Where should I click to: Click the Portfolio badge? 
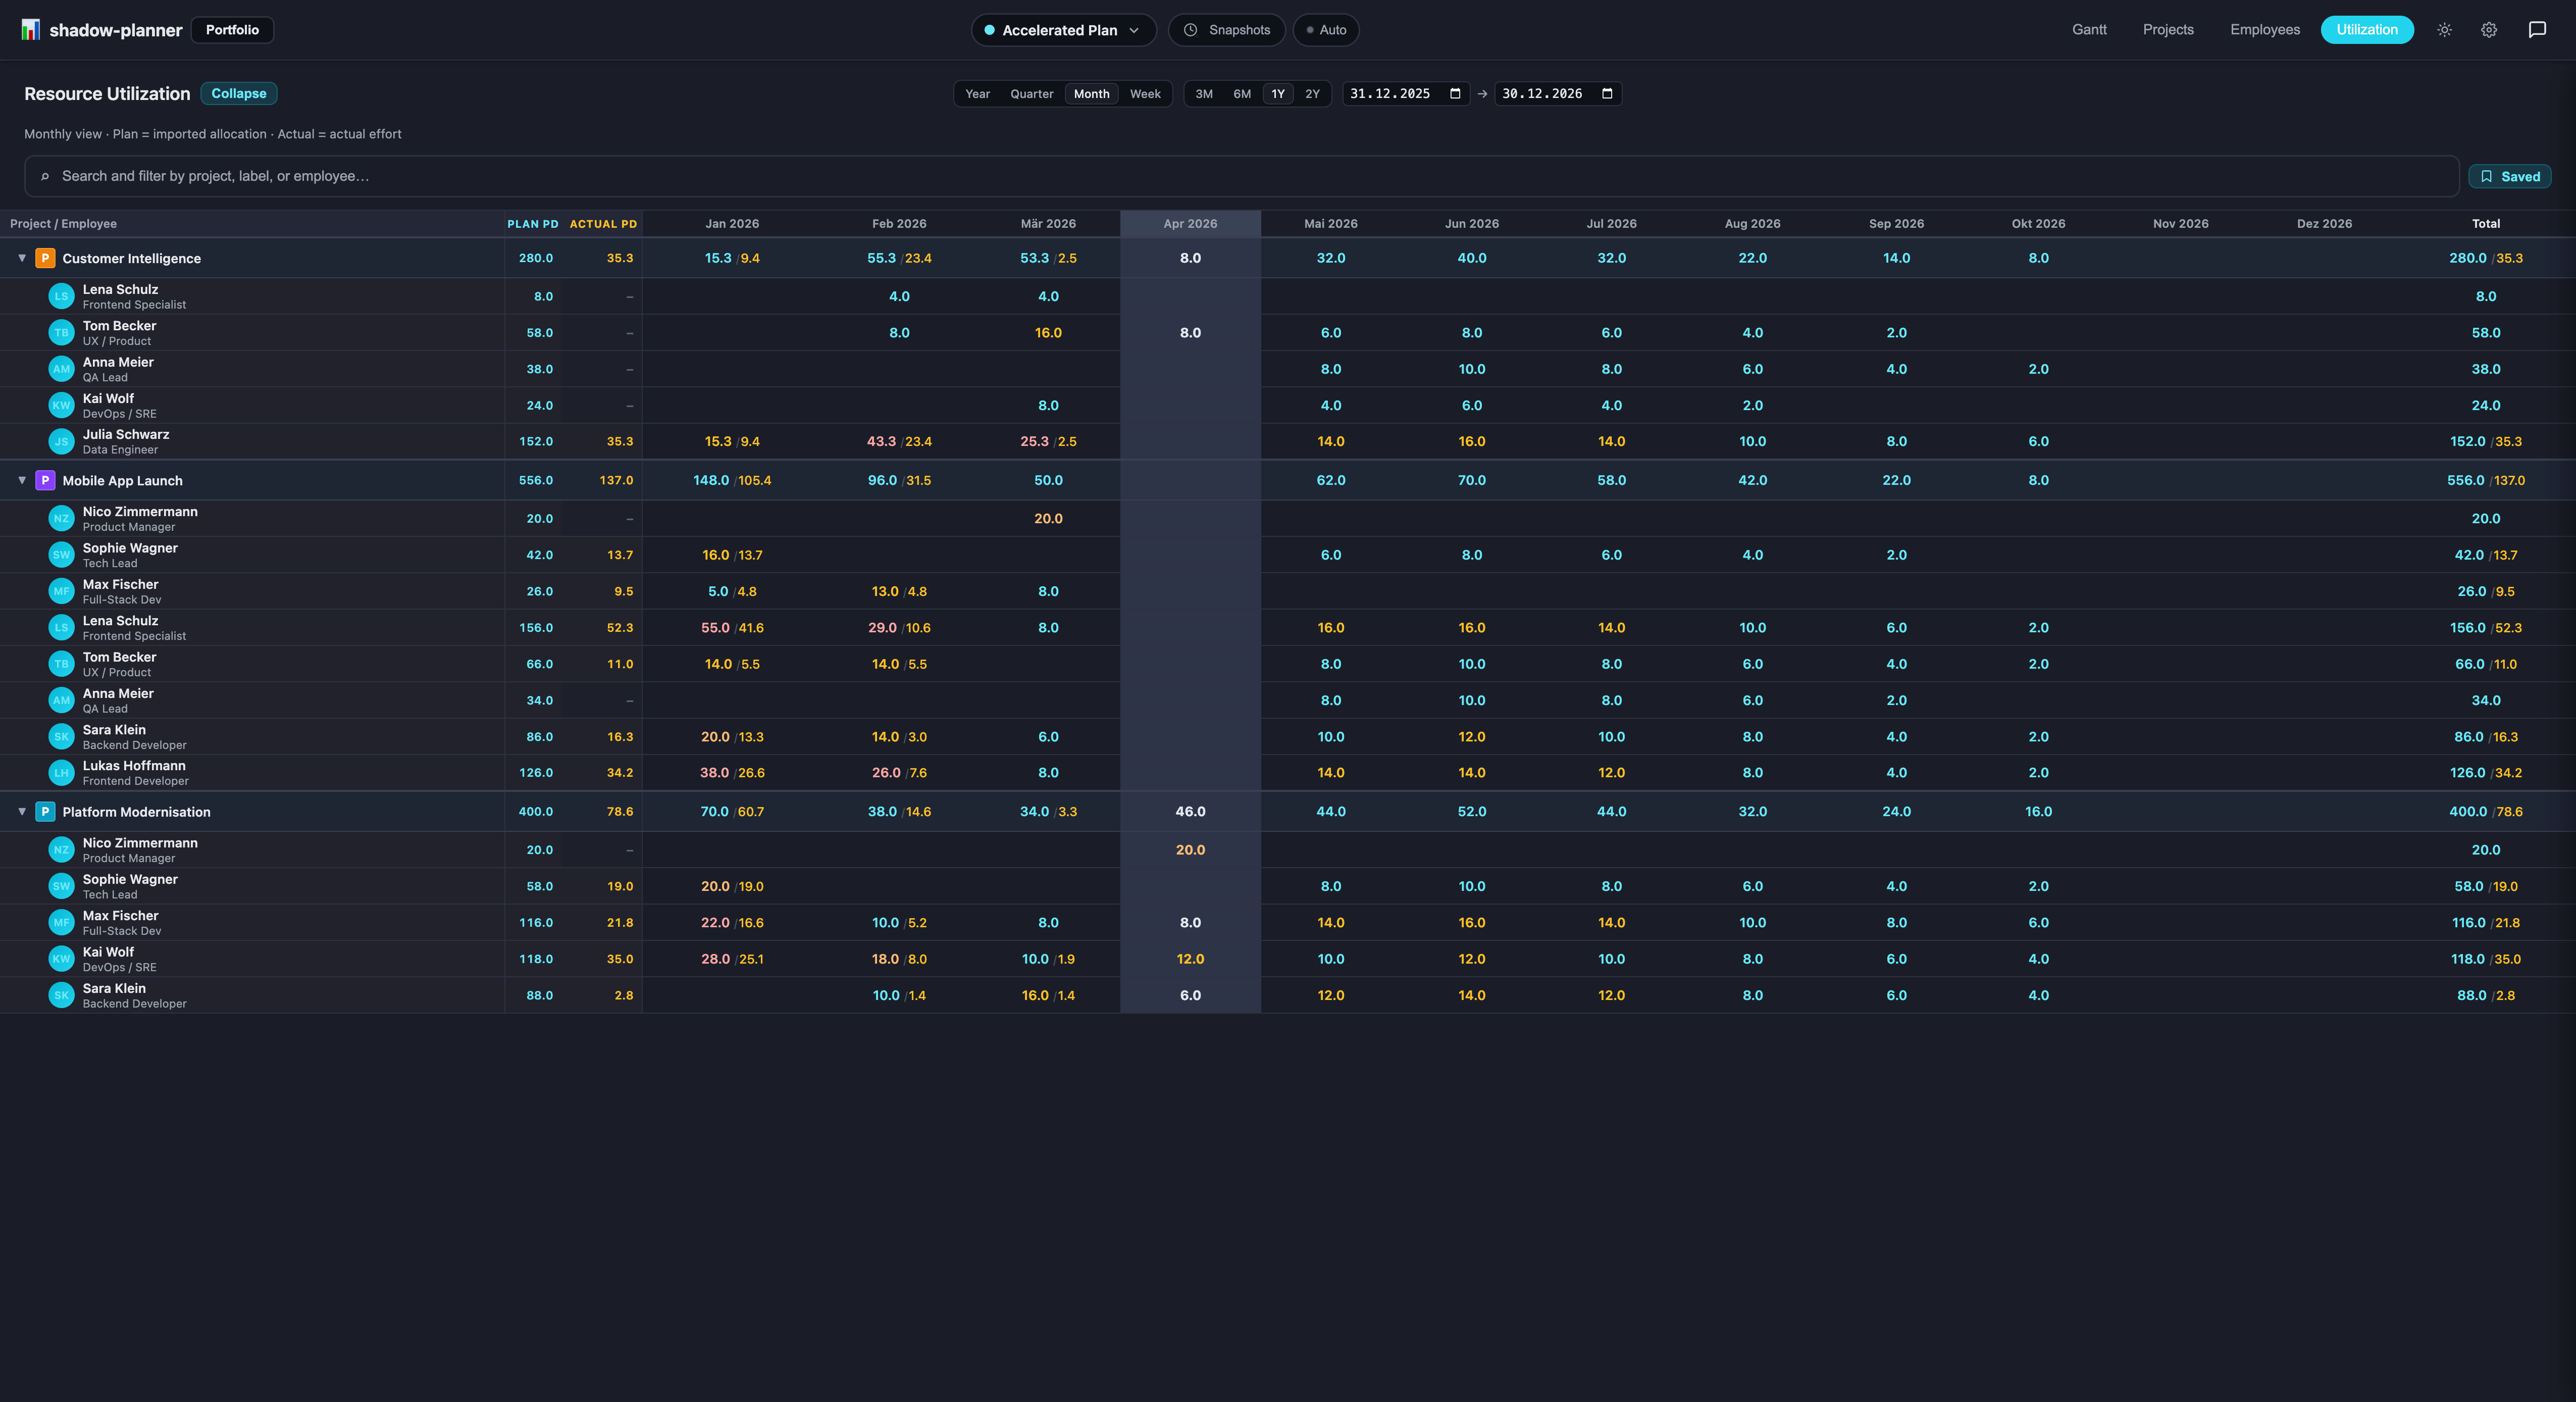[x=232, y=30]
